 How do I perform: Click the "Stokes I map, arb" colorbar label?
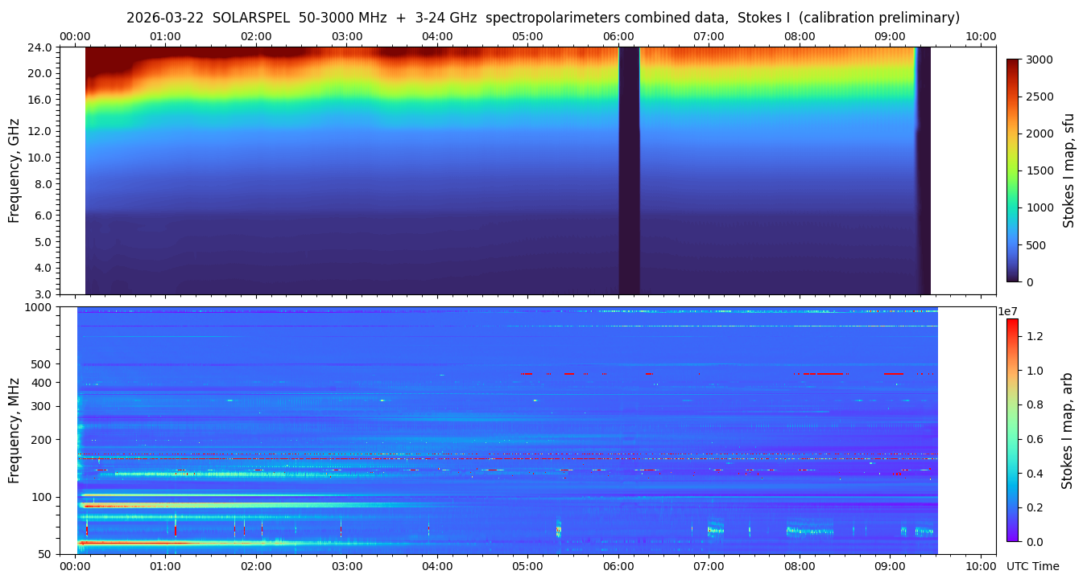[1068, 430]
